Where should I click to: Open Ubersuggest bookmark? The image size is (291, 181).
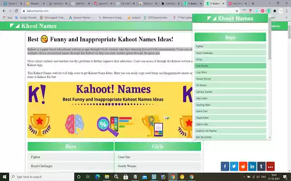click(53, 18)
